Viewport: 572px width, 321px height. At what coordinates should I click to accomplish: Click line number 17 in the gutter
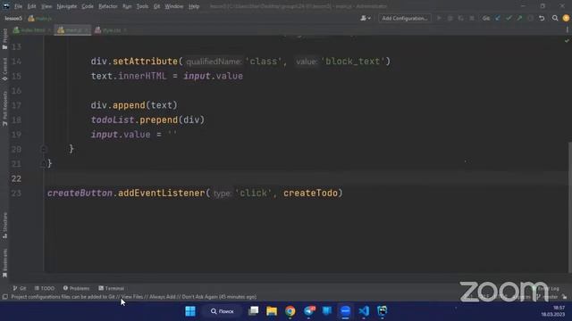[16, 105]
